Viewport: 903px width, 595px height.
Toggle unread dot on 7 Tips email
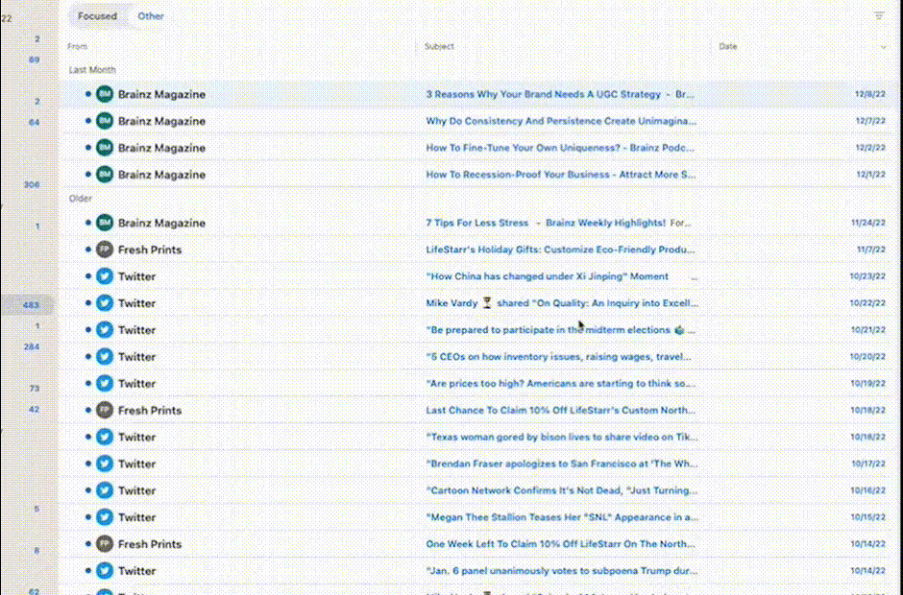tap(88, 223)
